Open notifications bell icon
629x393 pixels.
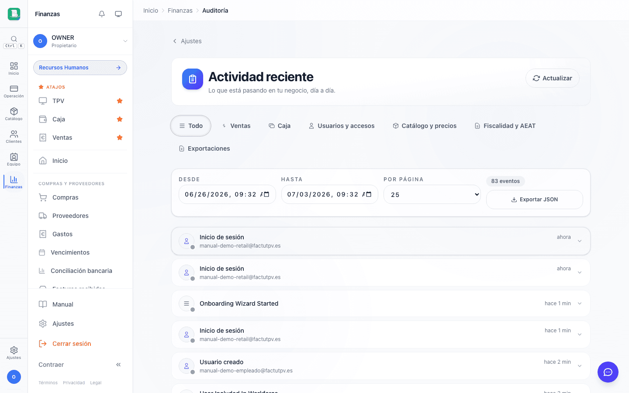[x=102, y=14]
